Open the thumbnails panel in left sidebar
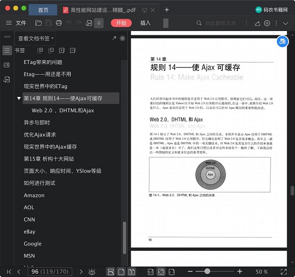The height and width of the screenshot is (277, 295). [7, 65]
